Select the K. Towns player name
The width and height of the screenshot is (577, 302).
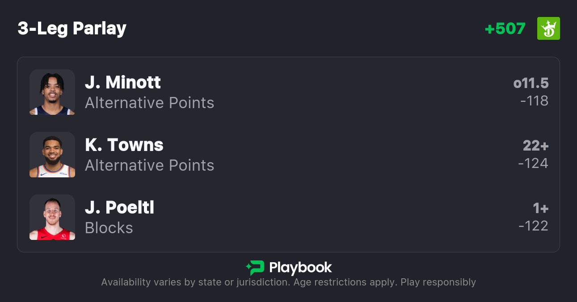point(124,145)
